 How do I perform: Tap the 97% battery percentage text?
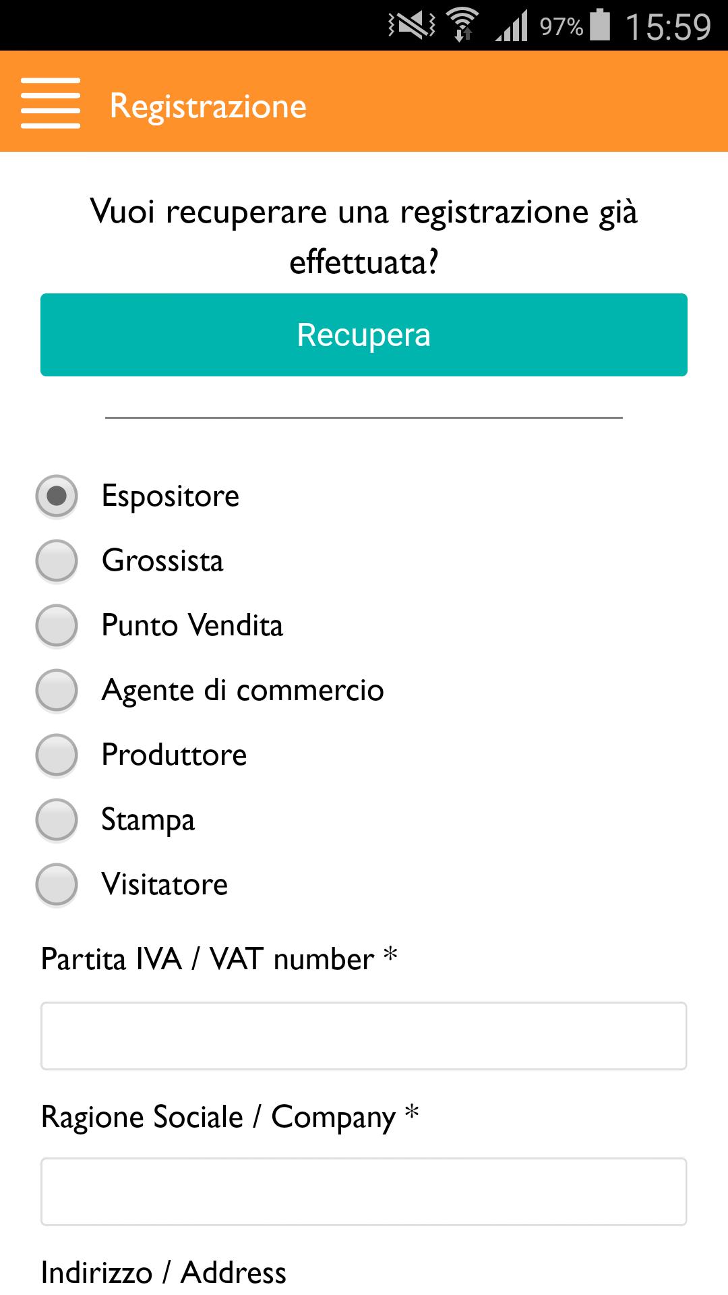tap(561, 27)
